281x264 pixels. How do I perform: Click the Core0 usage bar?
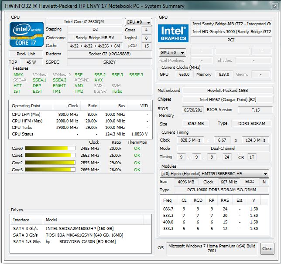click(x=50, y=148)
